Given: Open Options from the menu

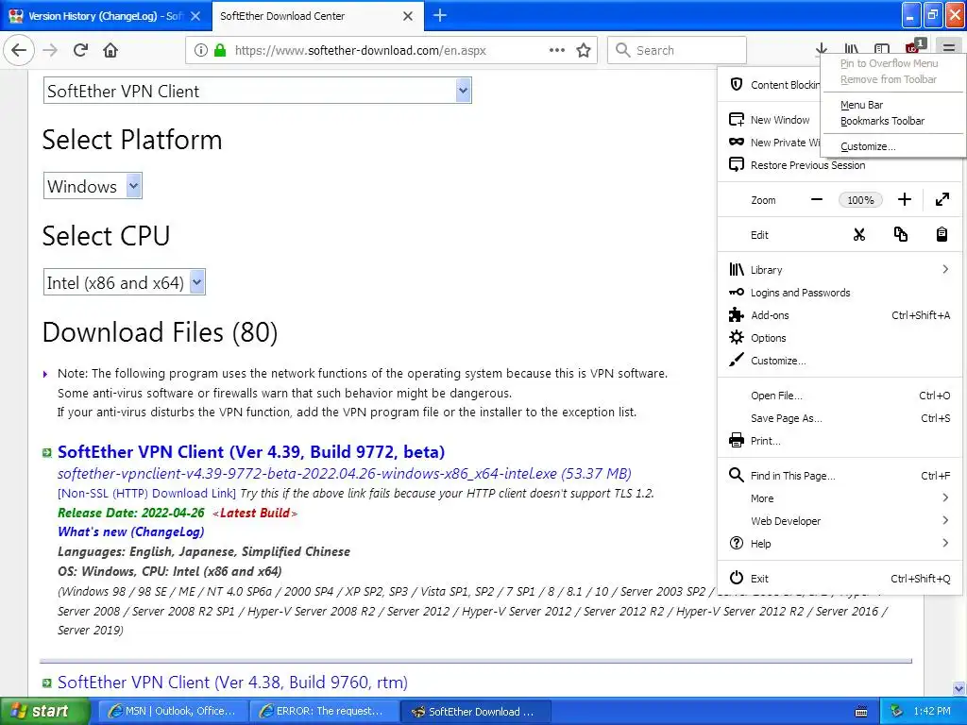Looking at the screenshot, I should 840,338.
